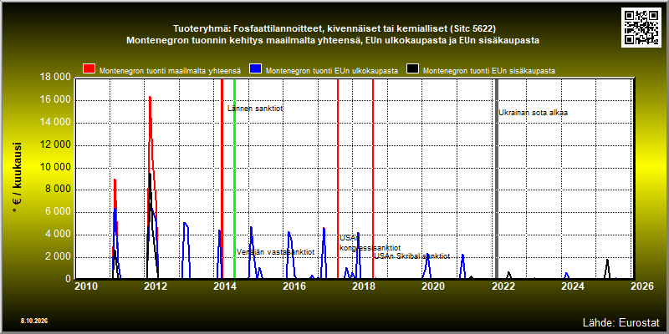Click the y-axis value 2 000
This screenshot has width=669, height=334.
[x=58, y=257]
